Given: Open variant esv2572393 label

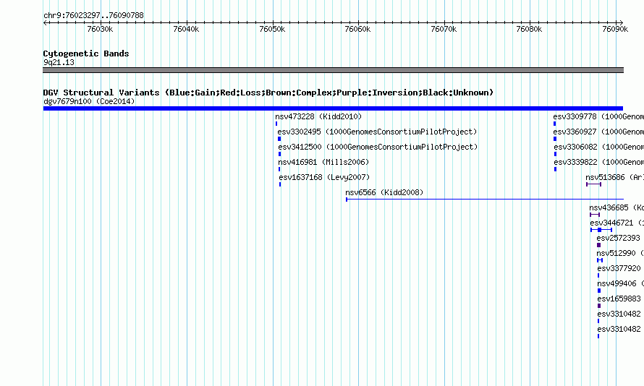Looking at the screenshot, I should click(619, 238).
